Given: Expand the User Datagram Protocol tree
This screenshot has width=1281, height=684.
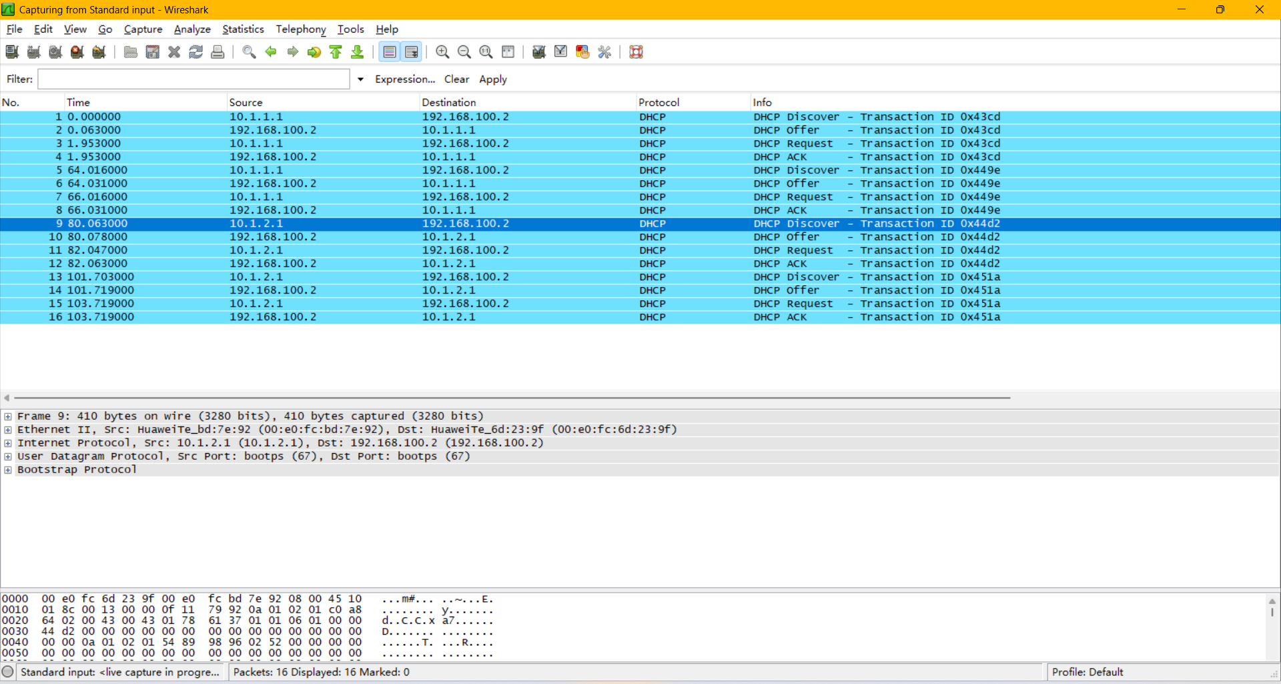Looking at the screenshot, I should 8,456.
